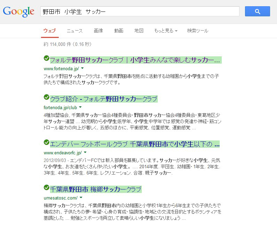Screen dimensions: 277x227
Task: Open the 千葉県野田市 梅郷サッカークラブ link
Action: click(96, 189)
